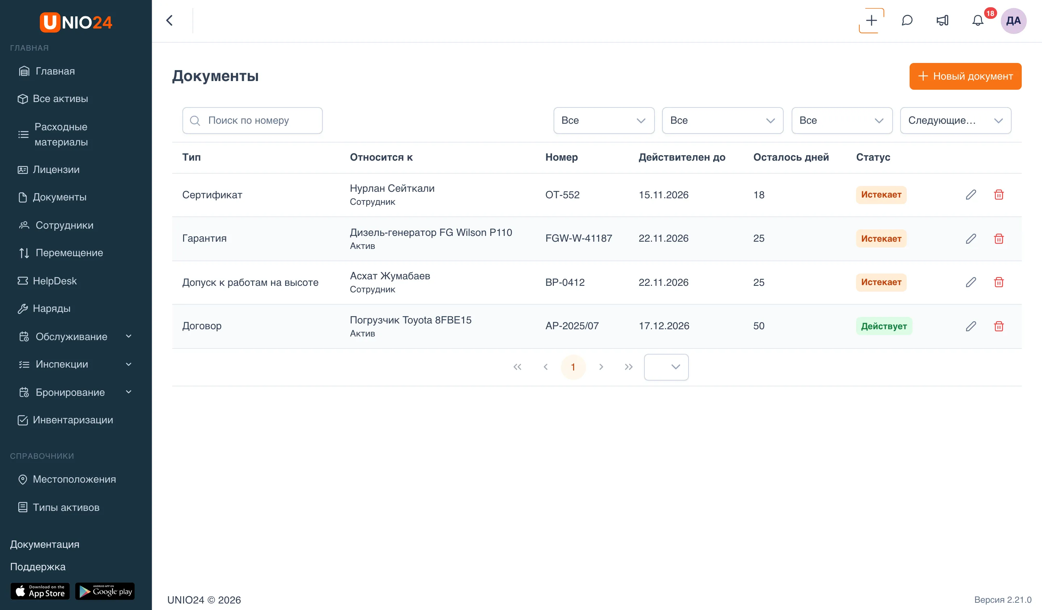Open the chat messages icon

[x=907, y=21]
